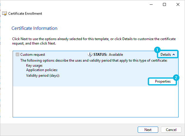This screenshot has width=185, height=136.
Task: Collapse the Details expander
Action: coord(168,55)
